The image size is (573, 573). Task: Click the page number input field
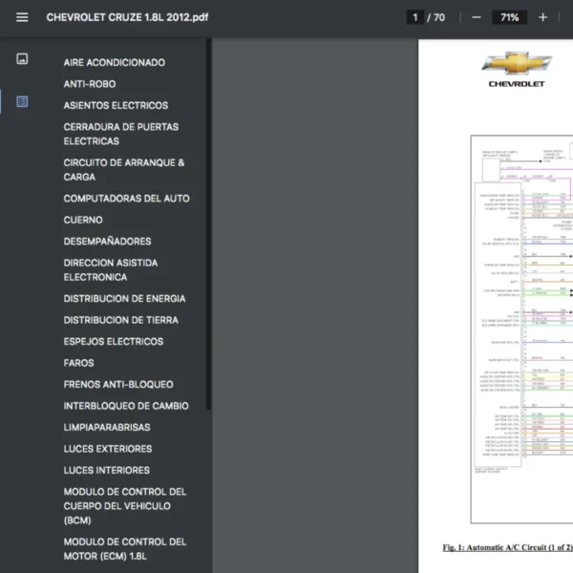(x=414, y=17)
